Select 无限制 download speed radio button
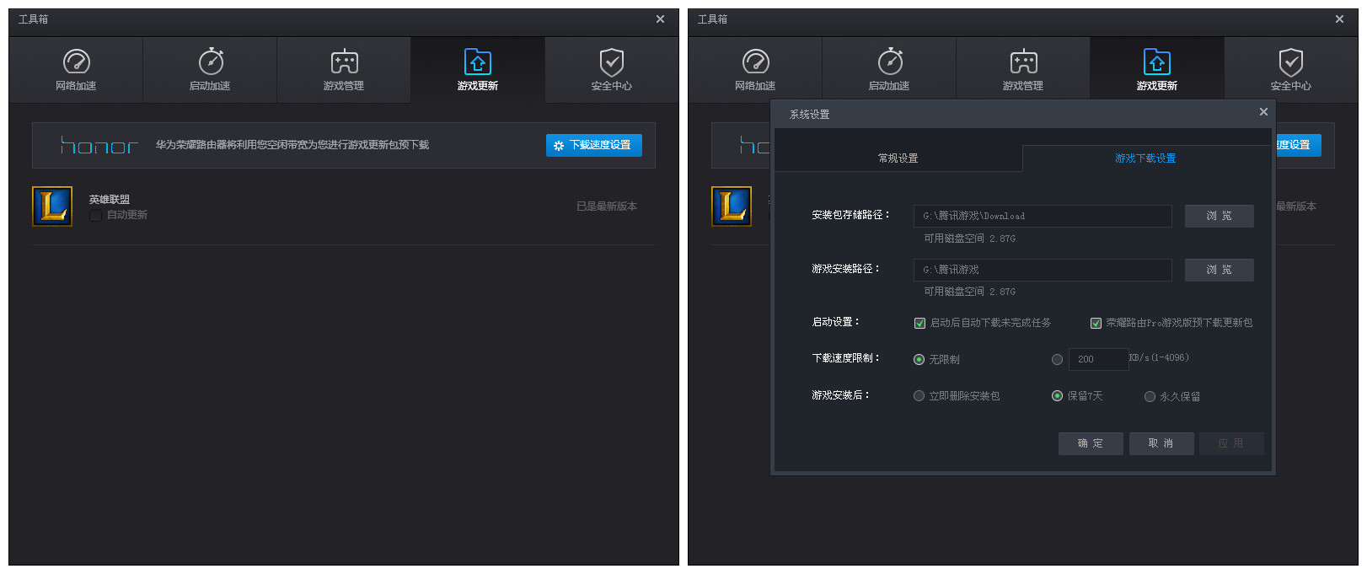 coord(919,360)
